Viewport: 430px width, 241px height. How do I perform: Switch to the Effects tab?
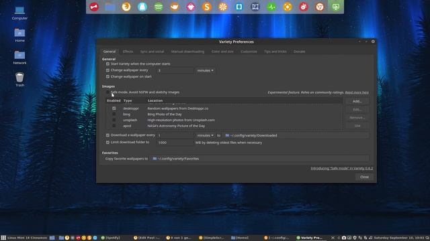128,52
